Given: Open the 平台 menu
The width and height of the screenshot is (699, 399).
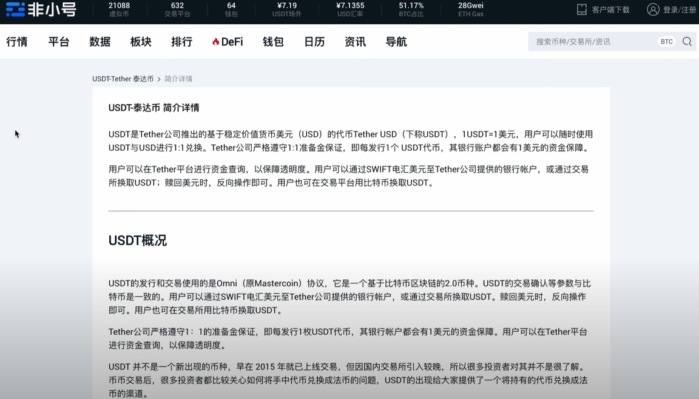Looking at the screenshot, I should [59, 42].
